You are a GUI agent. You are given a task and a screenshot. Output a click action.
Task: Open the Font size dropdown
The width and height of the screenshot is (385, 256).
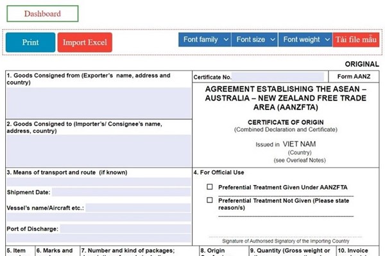[255, 40]
